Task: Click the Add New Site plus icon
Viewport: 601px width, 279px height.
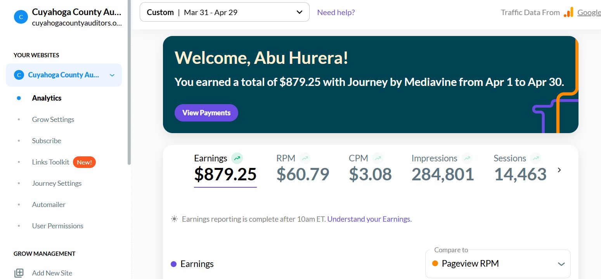Action: point(19,273)
